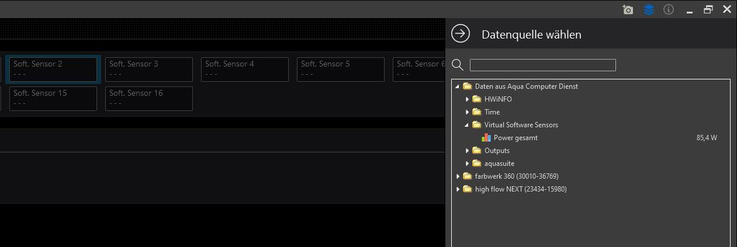This screenshot has width=737, height=247.
Task: Expand the Time folder arrow
Action: tap(468, 112)
